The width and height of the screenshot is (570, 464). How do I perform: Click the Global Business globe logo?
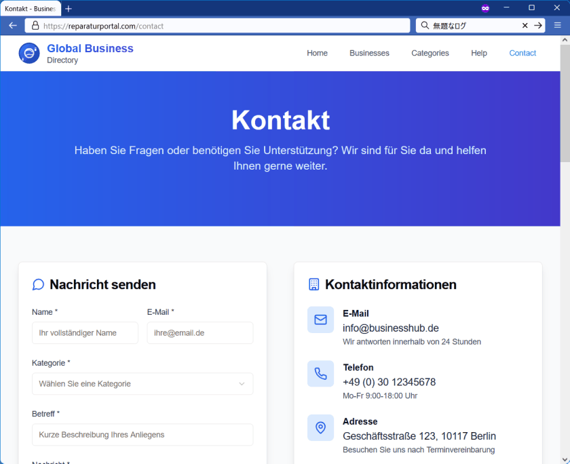click(x=29, y=53)
